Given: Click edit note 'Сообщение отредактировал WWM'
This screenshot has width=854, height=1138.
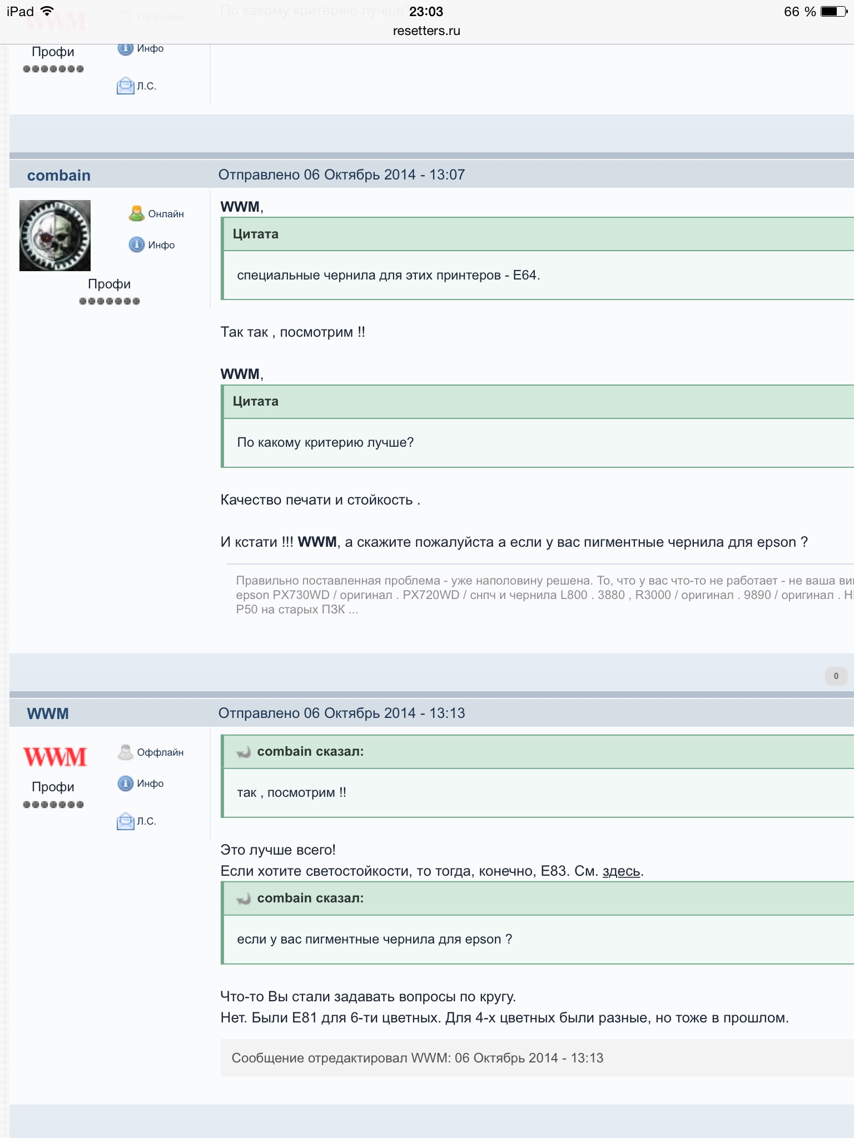Looking at the screenshot, I should coord(418,1057).
